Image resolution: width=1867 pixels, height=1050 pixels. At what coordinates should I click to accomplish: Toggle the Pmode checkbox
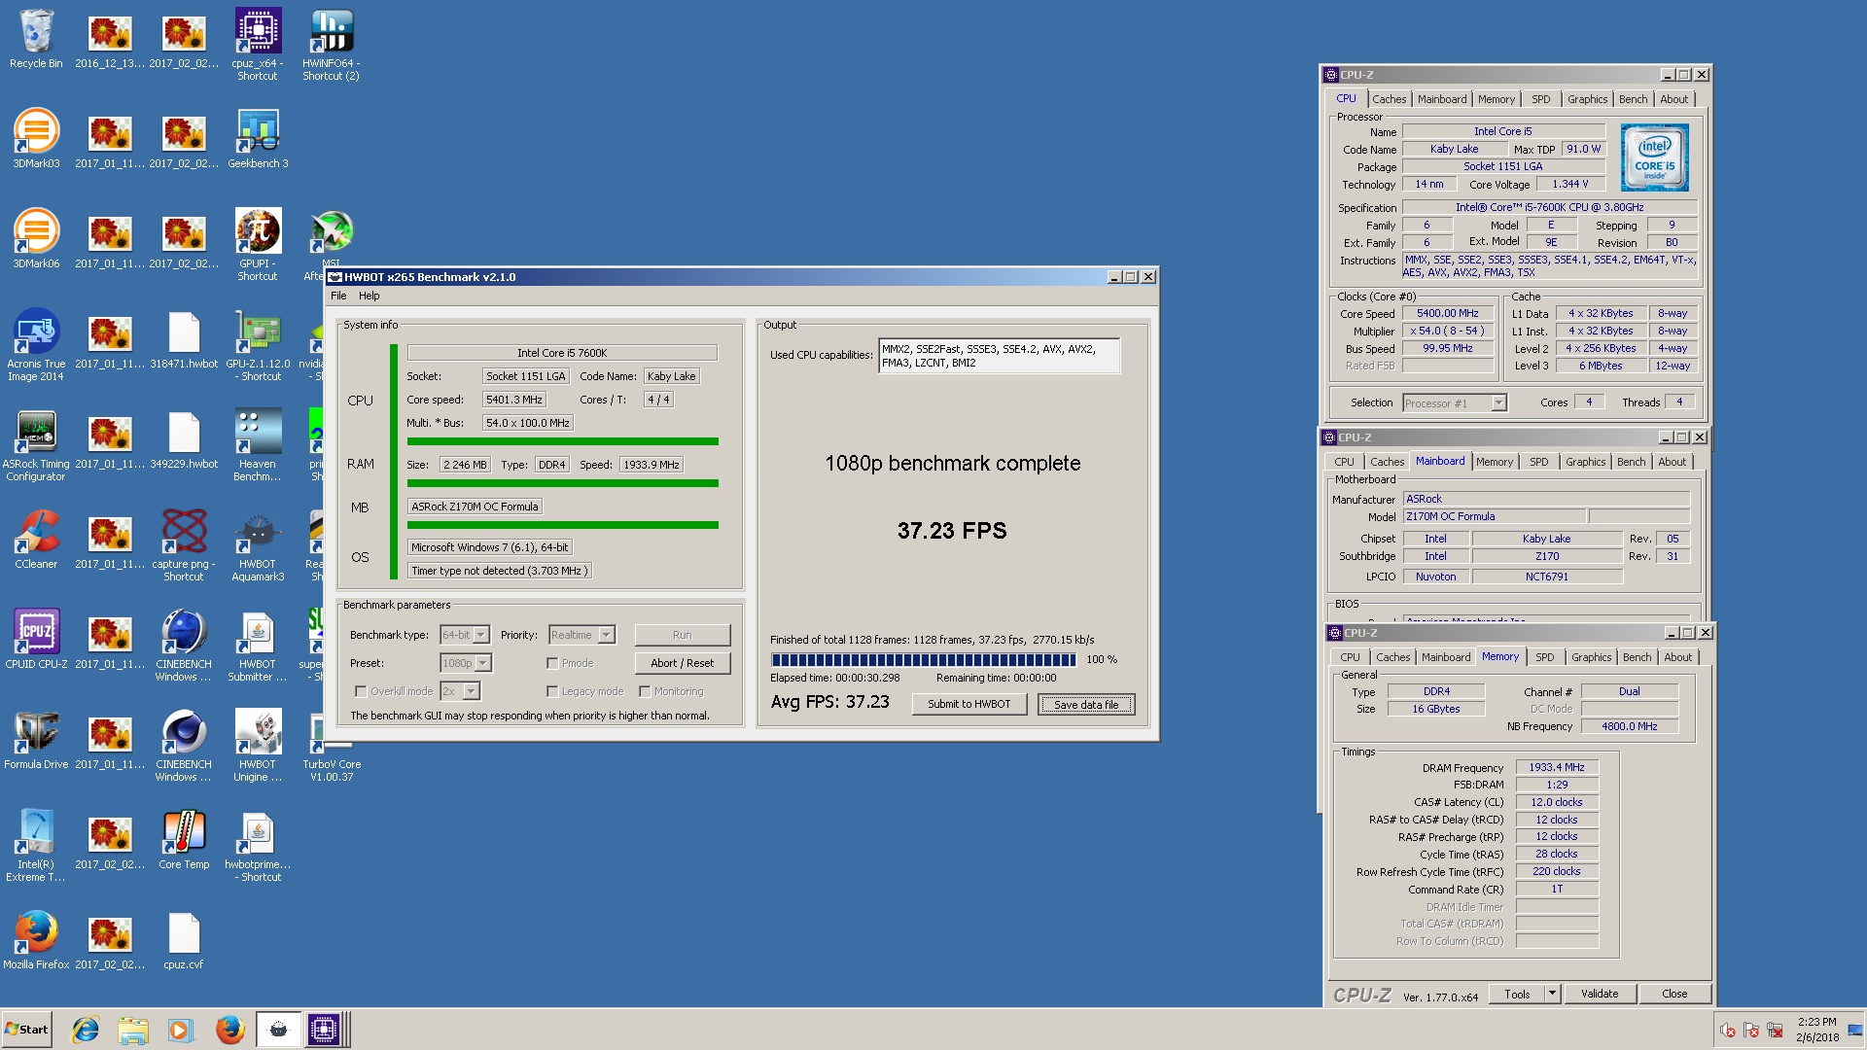[552, 663]
